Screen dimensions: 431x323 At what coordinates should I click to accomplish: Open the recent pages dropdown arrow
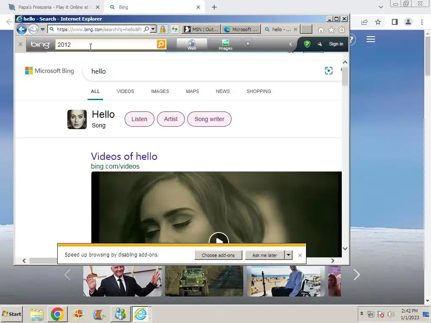pyautogui.click(x=43, y=29)
